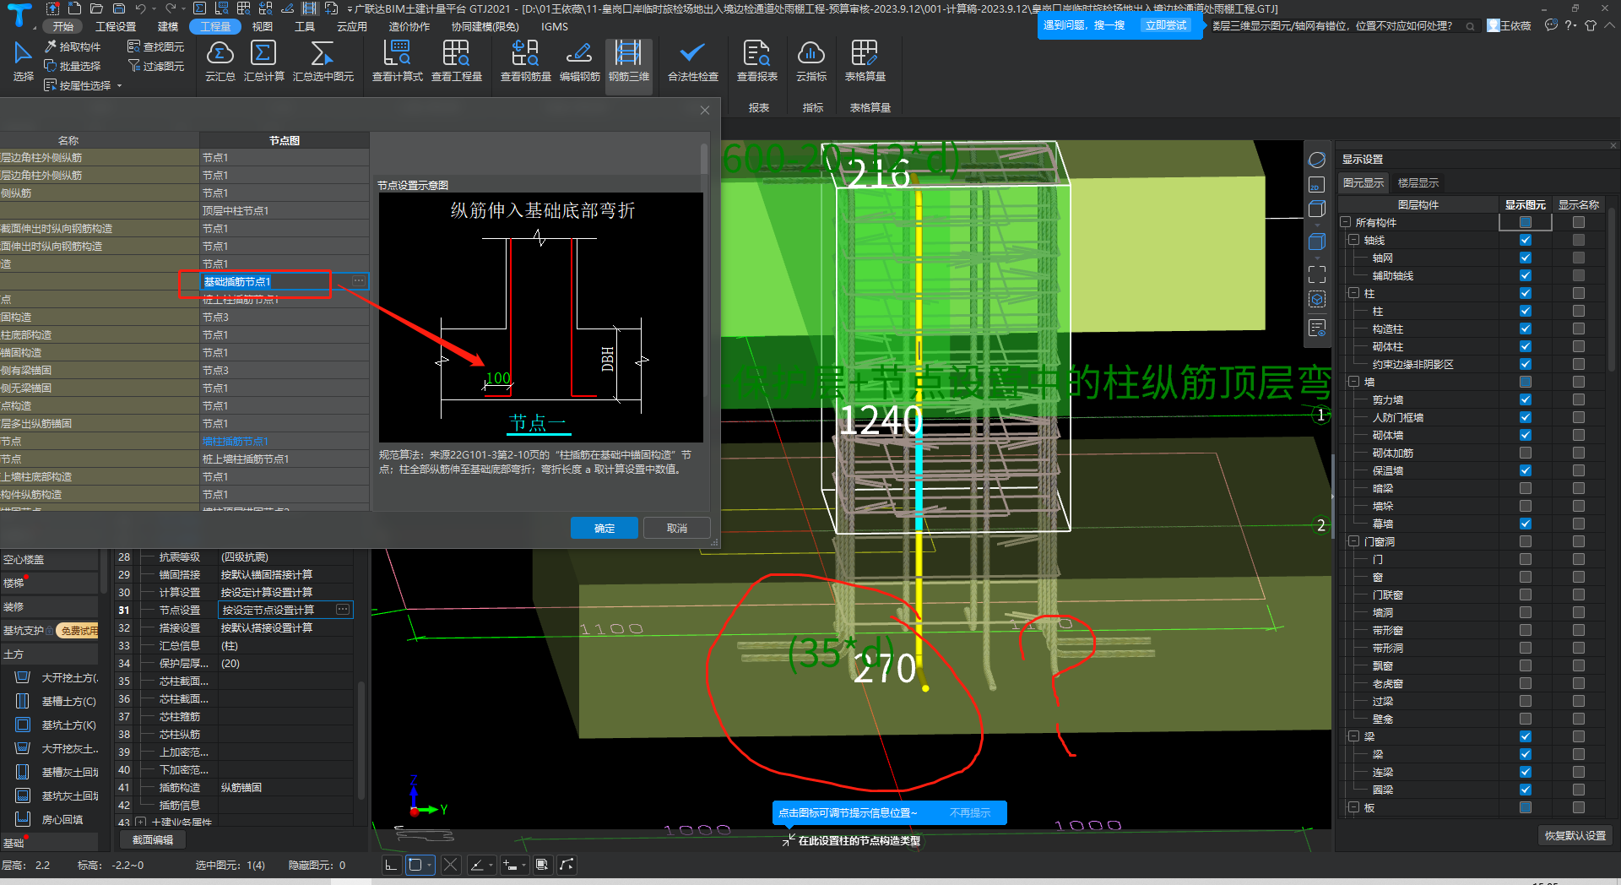1621x885 pixels.
Task: Collapse the 轴线 tree group
Action: point(1354,240)
